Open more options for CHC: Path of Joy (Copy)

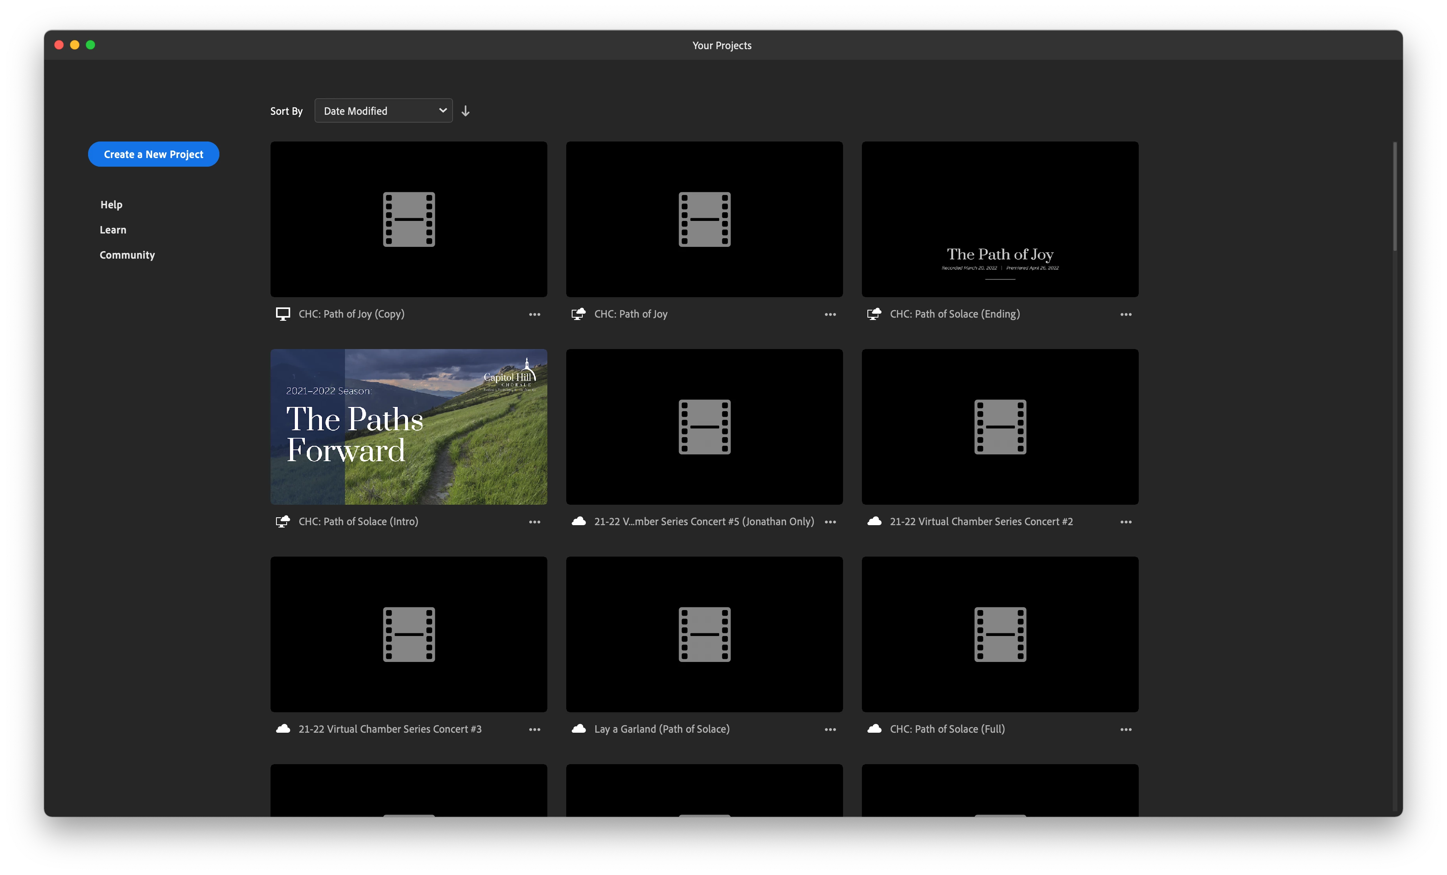(x=534, y=314)
